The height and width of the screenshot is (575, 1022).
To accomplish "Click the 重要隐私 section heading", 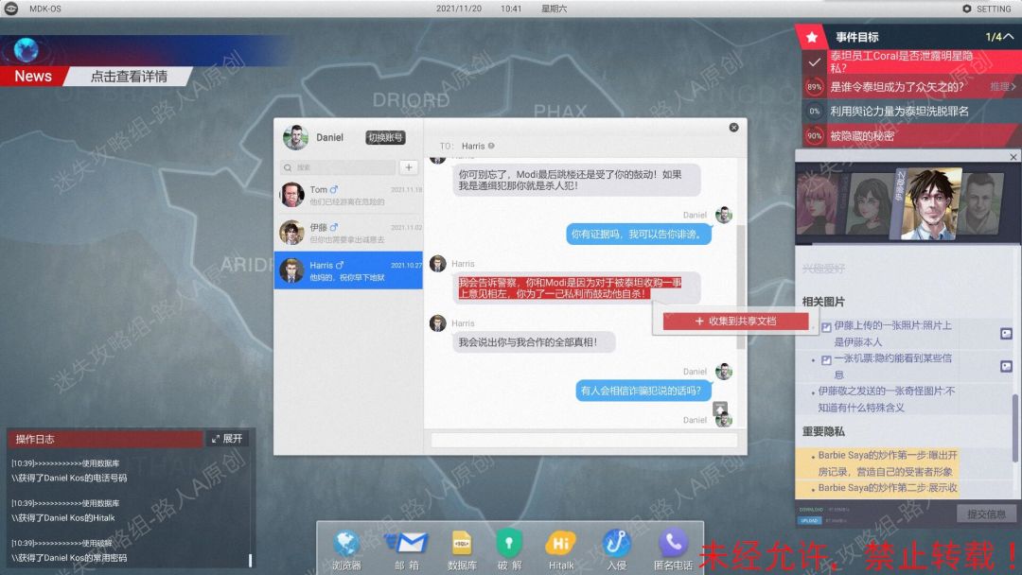I will point(823,431).
